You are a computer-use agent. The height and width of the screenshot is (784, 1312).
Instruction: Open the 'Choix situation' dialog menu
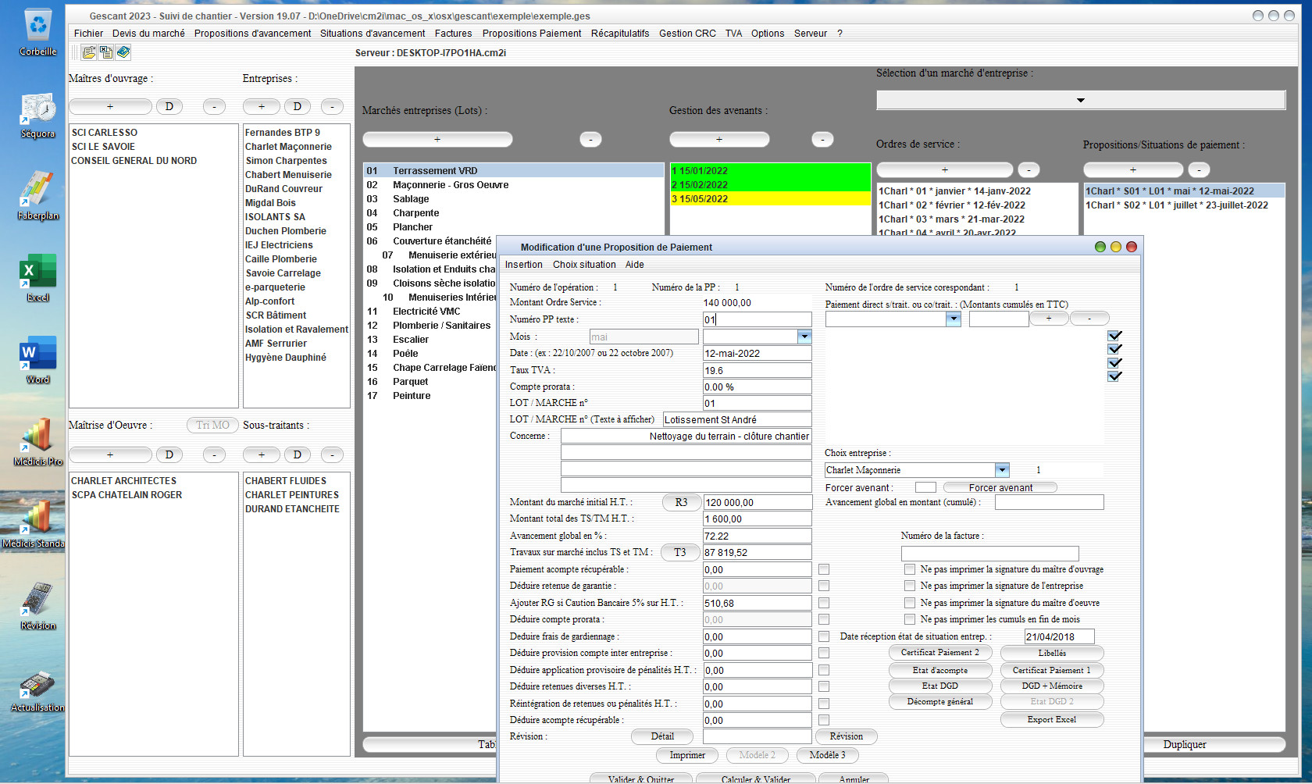click(584, 265)
